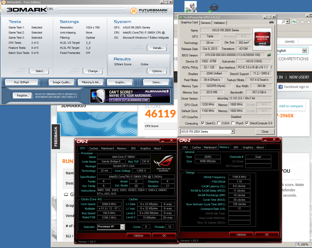The image size is (312, 248).
Task: Toggle the CUDA checkbox
Action: (219, 123)
